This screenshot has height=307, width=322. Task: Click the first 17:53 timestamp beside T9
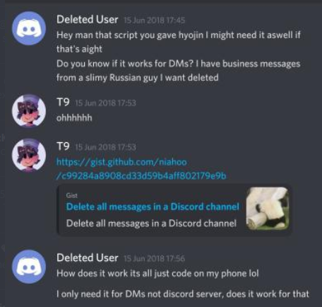click(105, 103)
